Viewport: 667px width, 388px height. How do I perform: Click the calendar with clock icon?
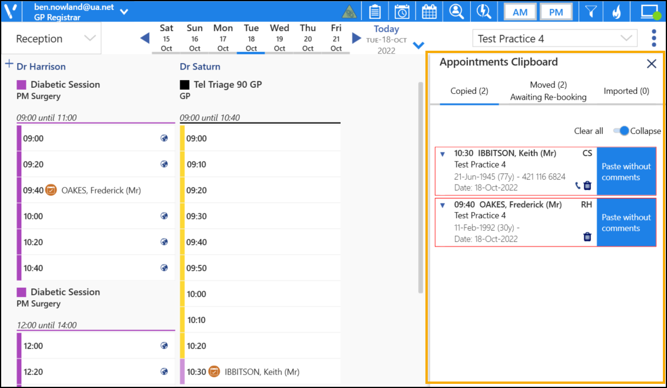402,12
